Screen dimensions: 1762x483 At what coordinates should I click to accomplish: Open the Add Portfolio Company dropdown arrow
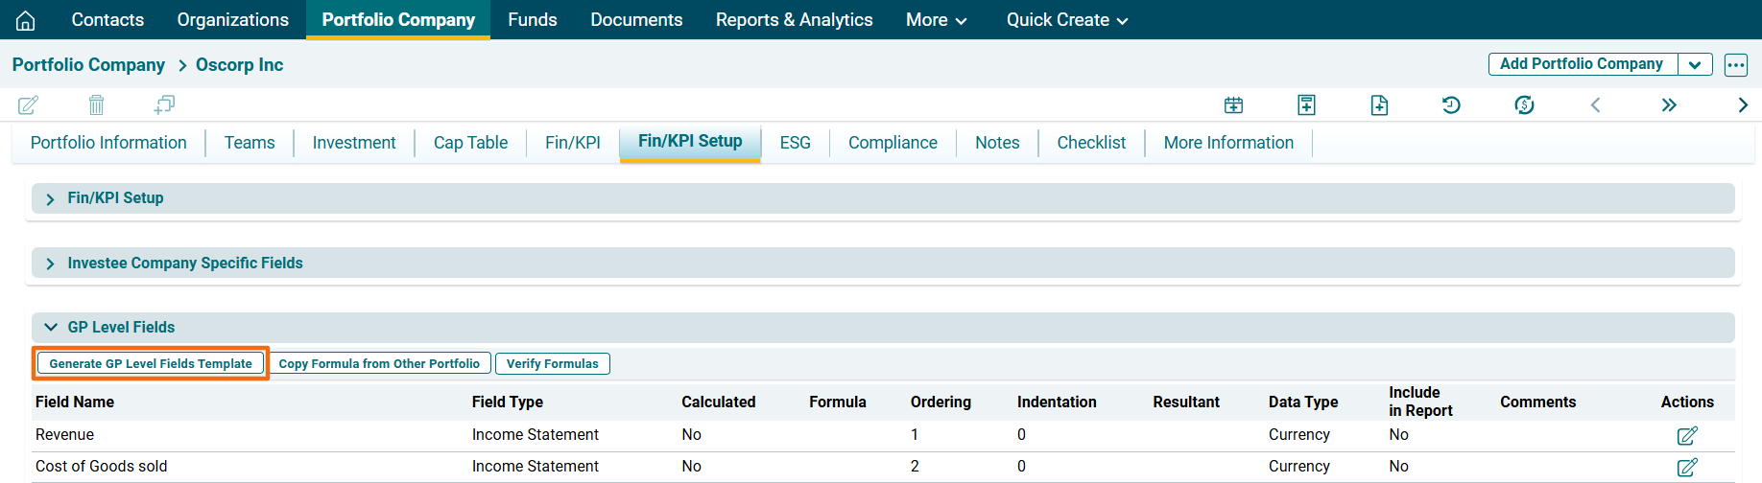point(1695,64)
